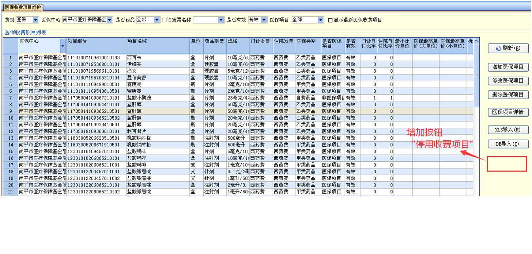
Task: Click 住院发票 column header
Action: point(284,46)
